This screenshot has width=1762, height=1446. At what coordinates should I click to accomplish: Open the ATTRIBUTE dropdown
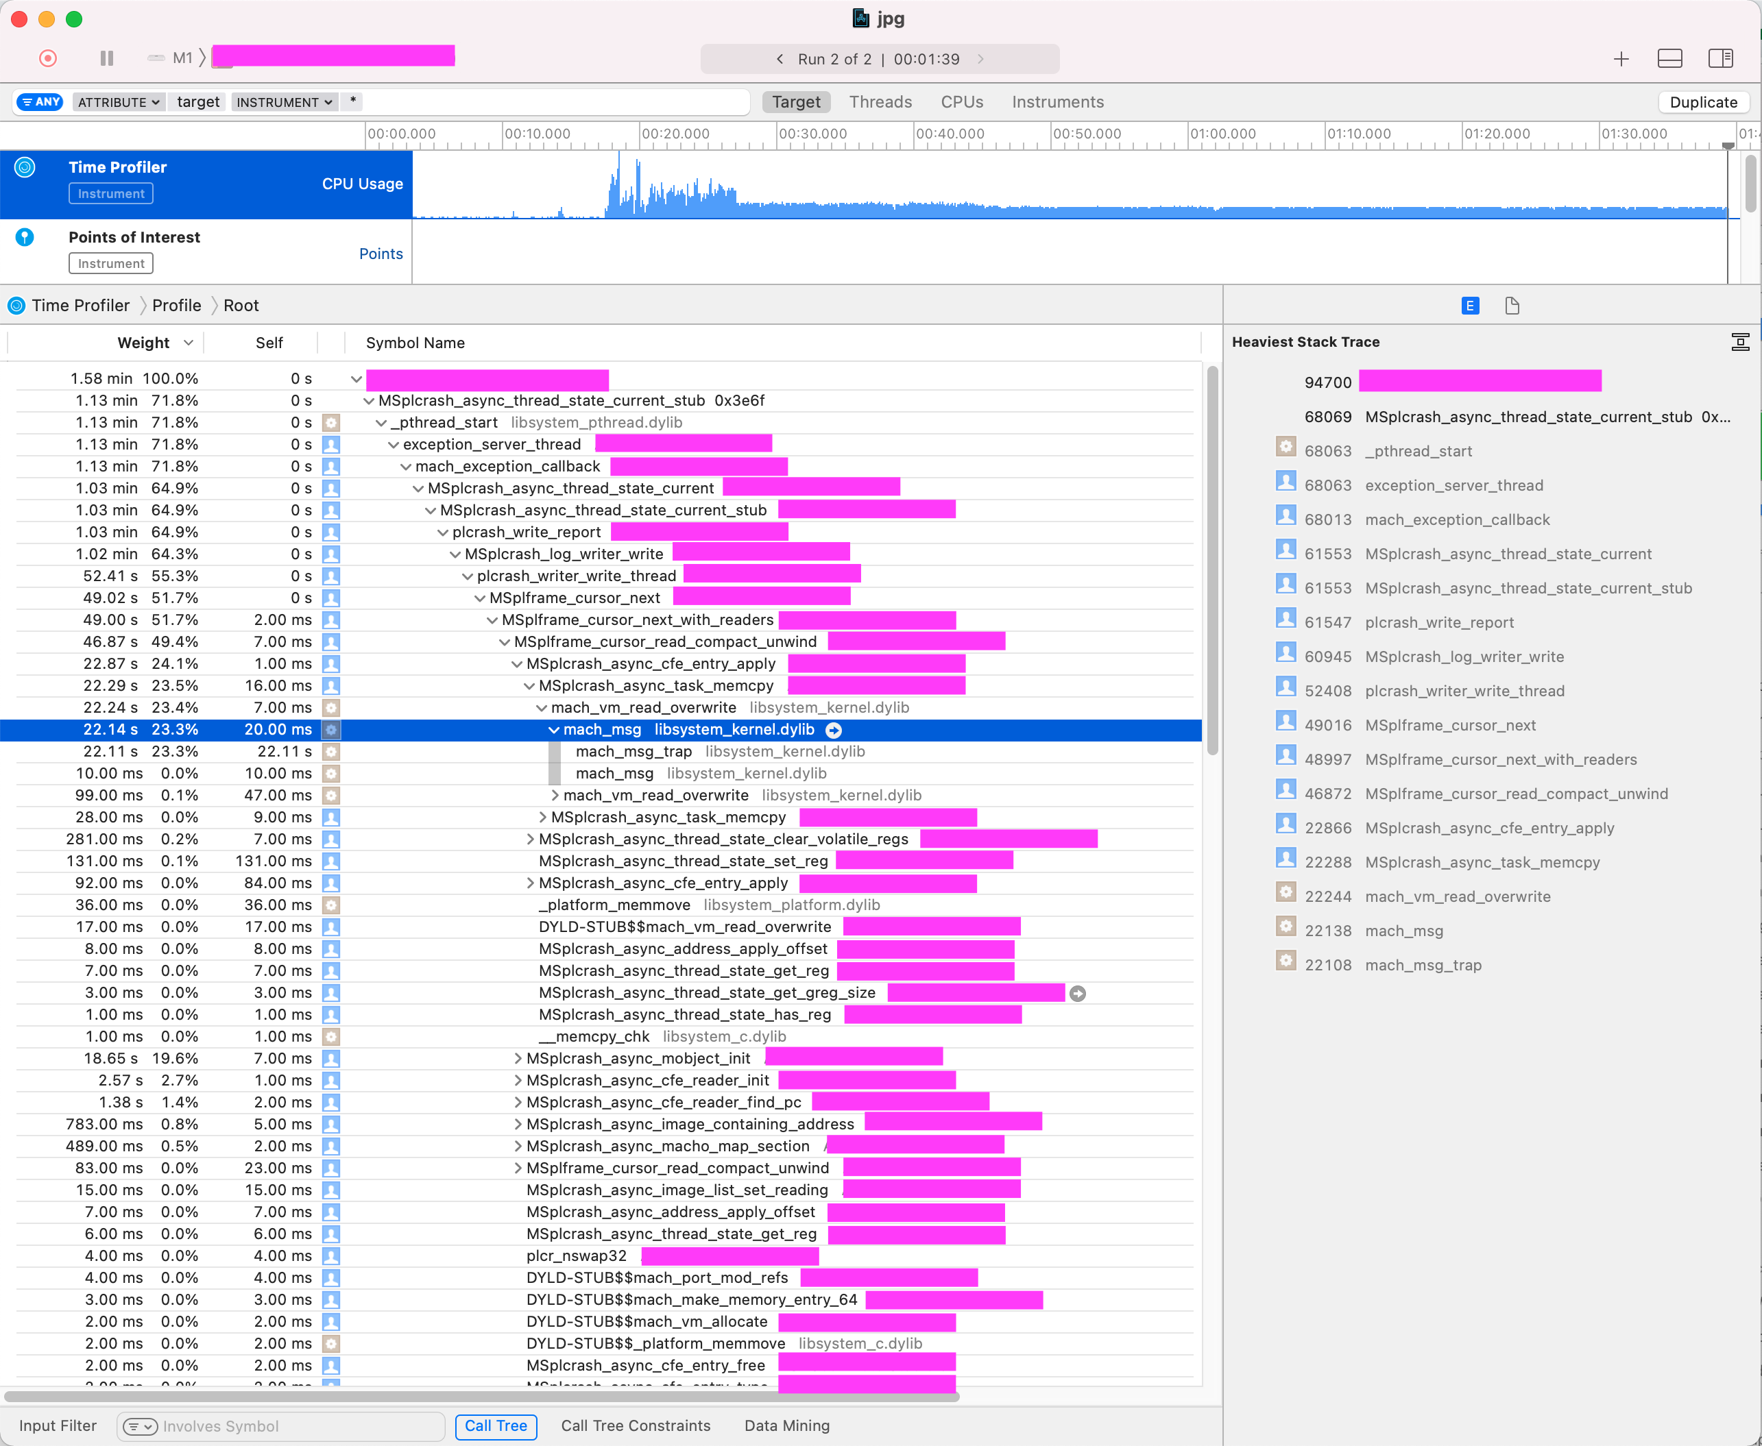point(119,102)
